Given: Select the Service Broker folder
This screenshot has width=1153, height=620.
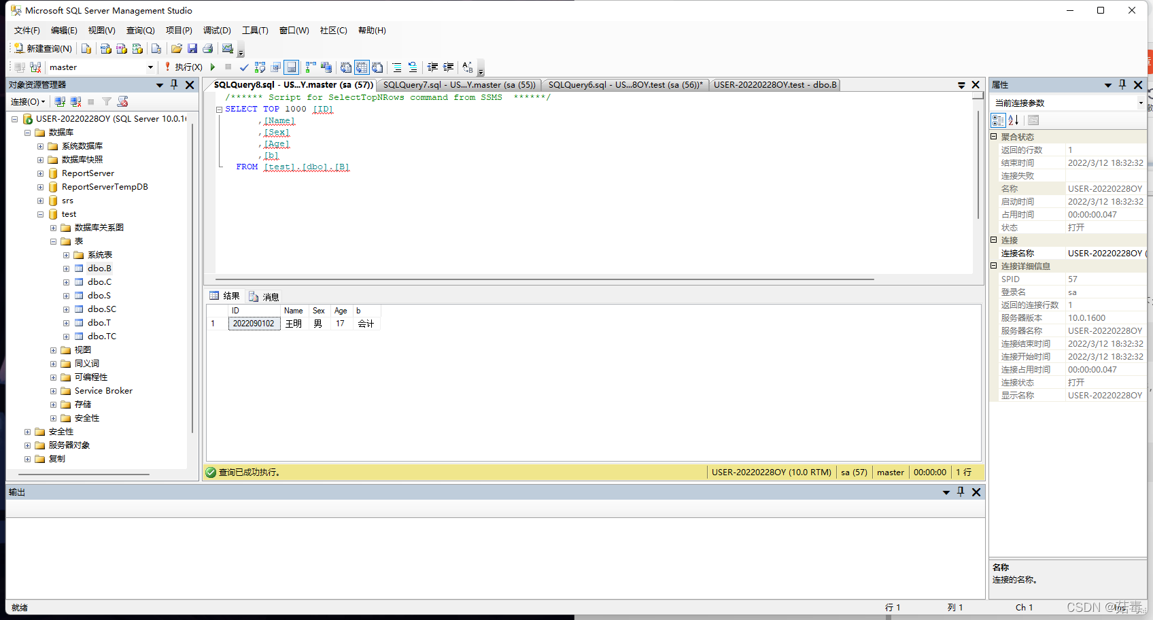Looking at the screenshot, I should tap(103, 391).
